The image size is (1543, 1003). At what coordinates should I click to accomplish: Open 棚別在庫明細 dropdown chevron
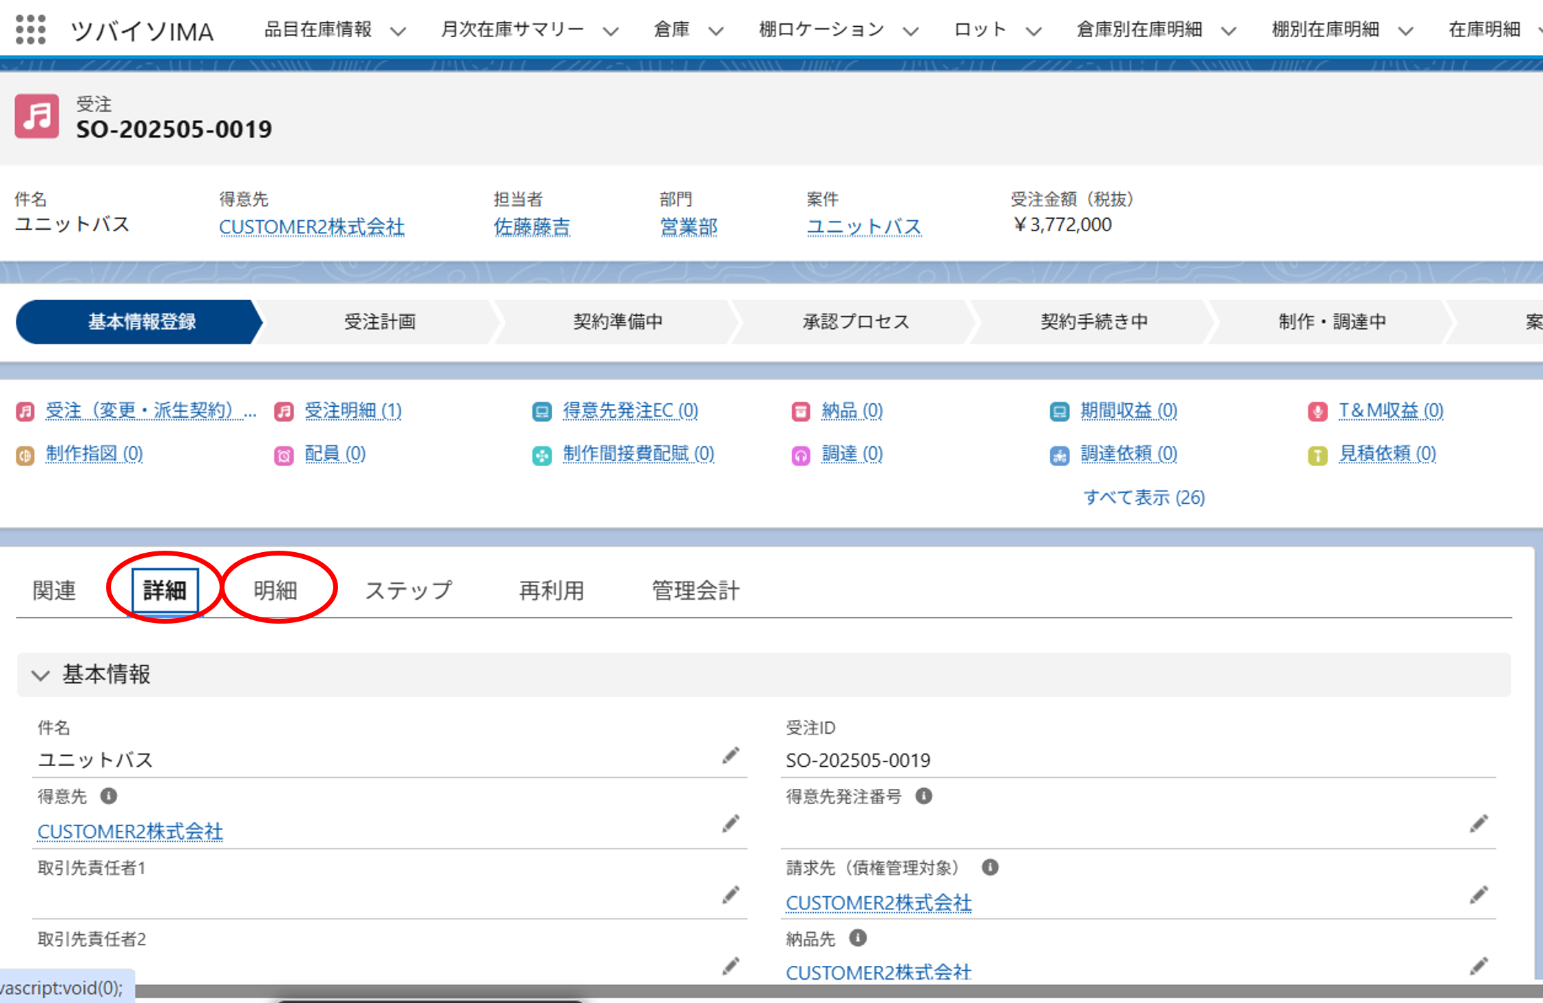click(1406, 31)
